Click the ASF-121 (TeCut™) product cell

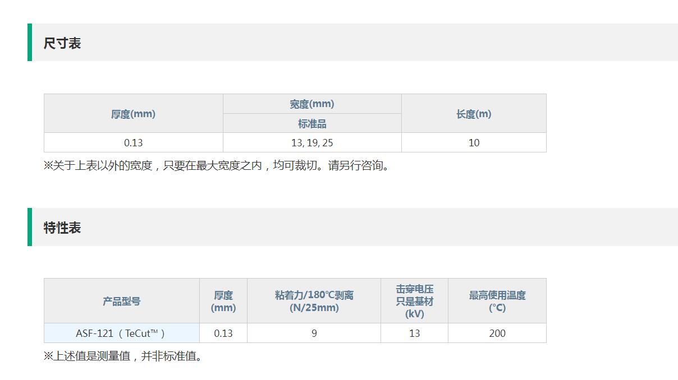click(122, 333)
